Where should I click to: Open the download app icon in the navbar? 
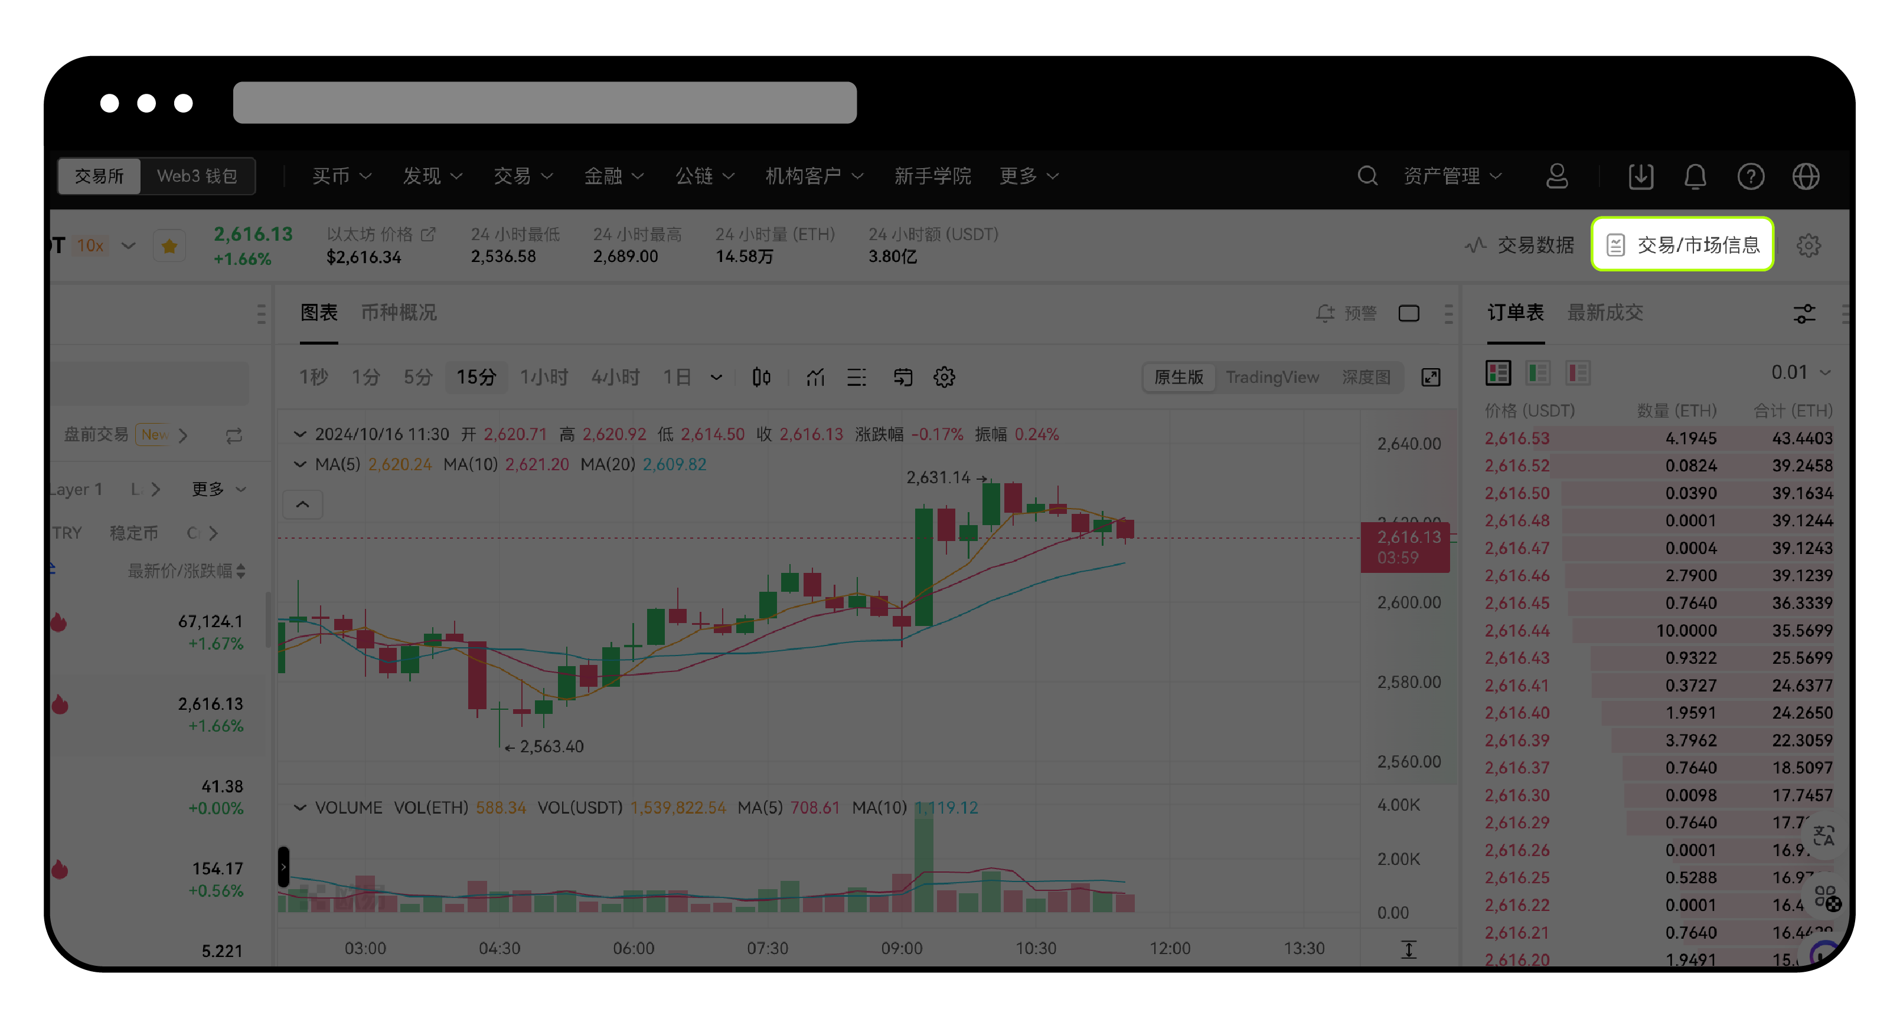(1640, 175)
